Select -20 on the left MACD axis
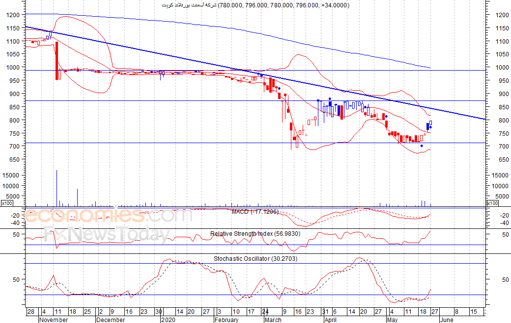The width and height of the screenshot is (511, 323). [x=15, y=216]
